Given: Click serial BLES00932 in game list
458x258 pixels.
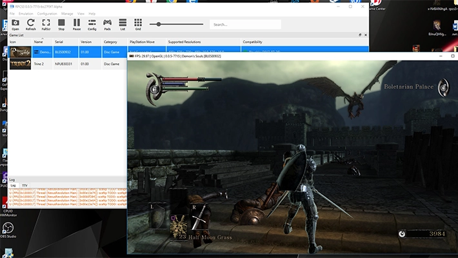Looking at the screenshot, I should pos(63,52).
